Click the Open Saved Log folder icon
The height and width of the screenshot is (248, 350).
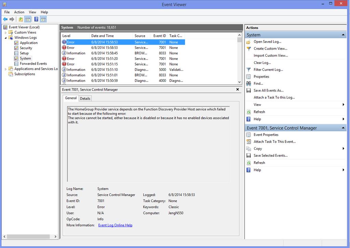pos(248,42)
